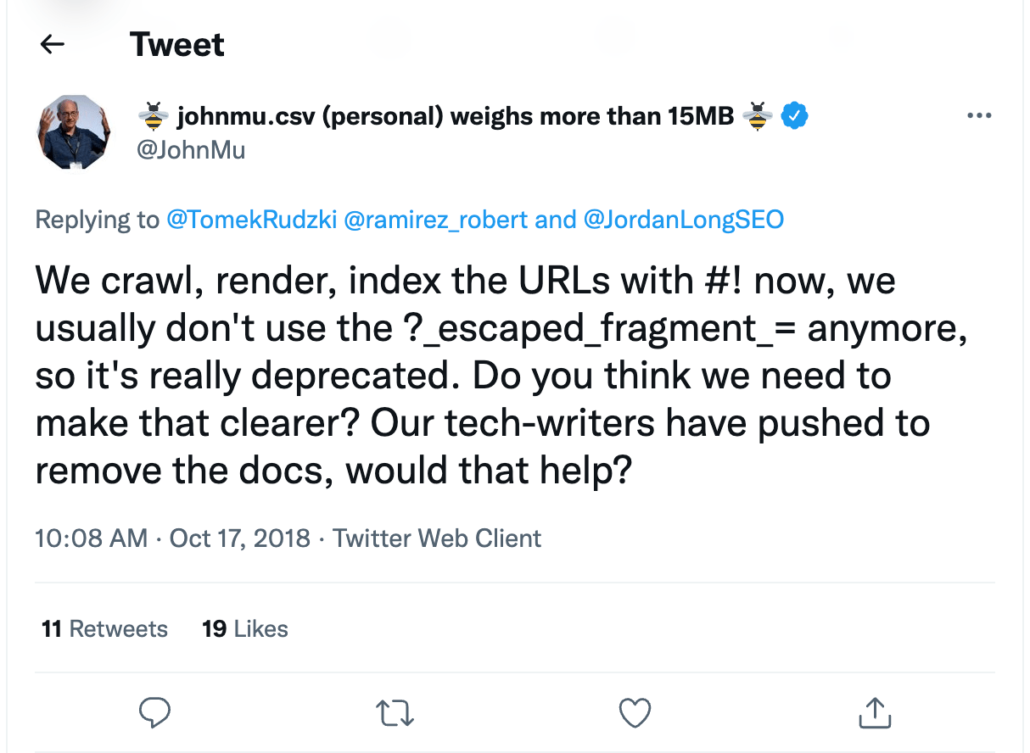
Task: Click the reply speech bubble icon
Action: (x=154, y=713)
